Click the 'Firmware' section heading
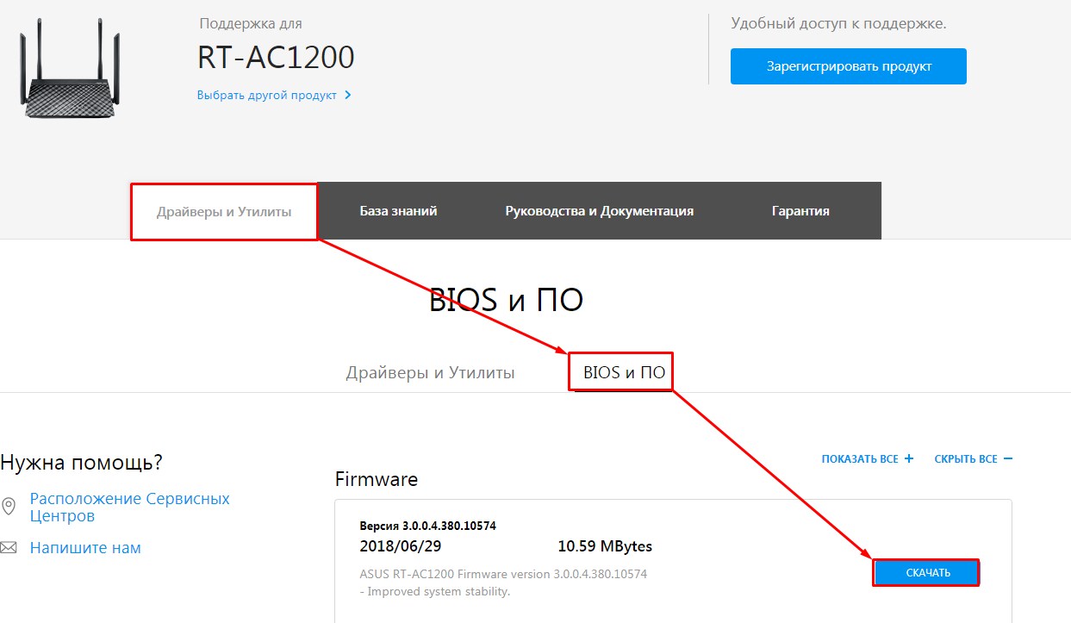Screen dimensions: 1071x623 coord(376,479)
